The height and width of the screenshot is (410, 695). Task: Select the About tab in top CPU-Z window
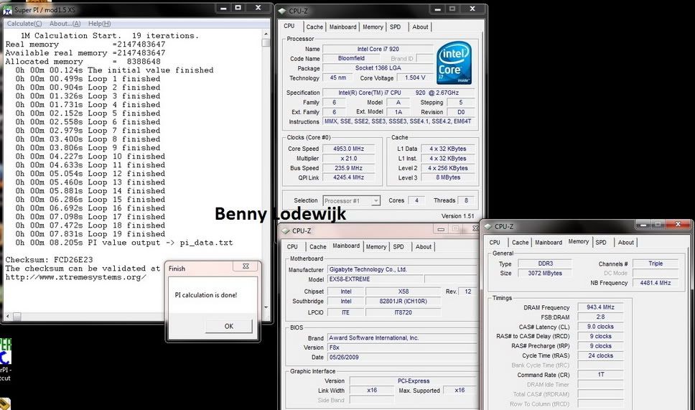420,27
